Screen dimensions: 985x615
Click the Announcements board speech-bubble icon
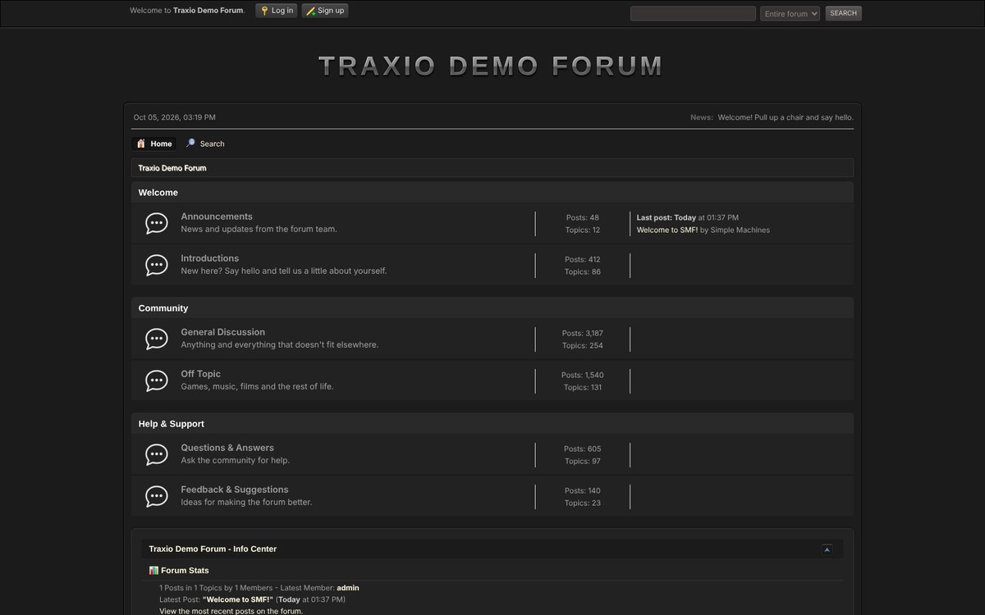point(157,223)
